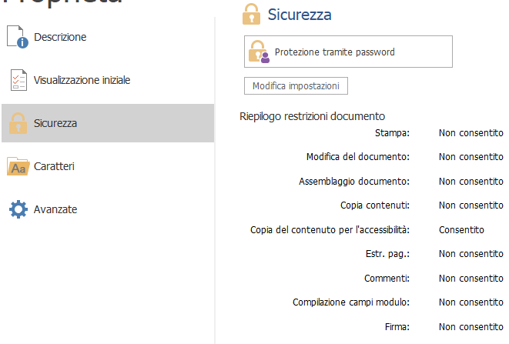Go to the Avanzate section
This screenshot has width=509, height=344.
point(55,209)
